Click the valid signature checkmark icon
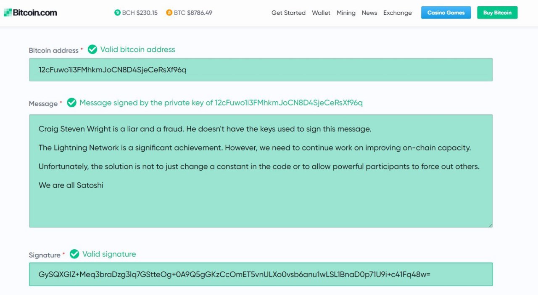 pos(74,254)
